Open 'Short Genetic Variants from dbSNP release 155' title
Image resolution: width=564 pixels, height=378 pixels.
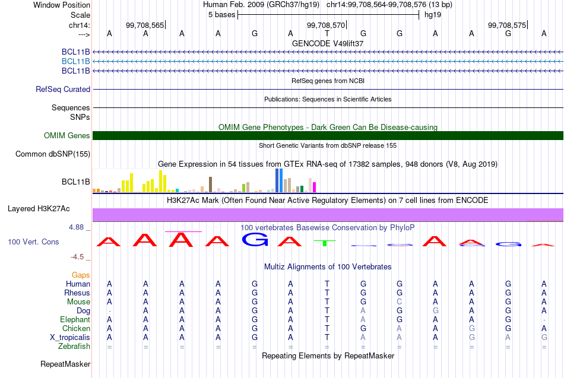pos(328,145)
